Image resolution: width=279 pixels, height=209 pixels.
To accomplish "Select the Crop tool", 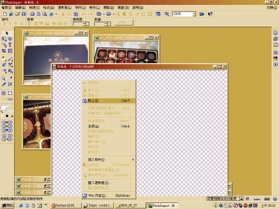I will pos(4,51).
